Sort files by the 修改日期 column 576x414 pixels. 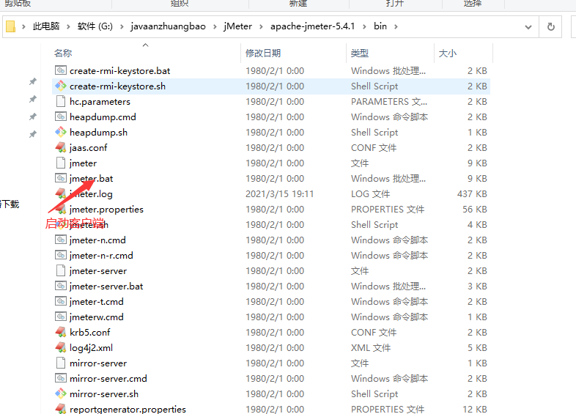[x=263, y=53]
